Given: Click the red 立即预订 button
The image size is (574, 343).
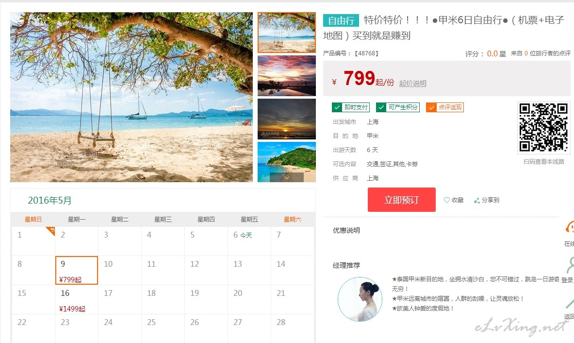Looking at the screenshot, I should [x=402, y=200].
